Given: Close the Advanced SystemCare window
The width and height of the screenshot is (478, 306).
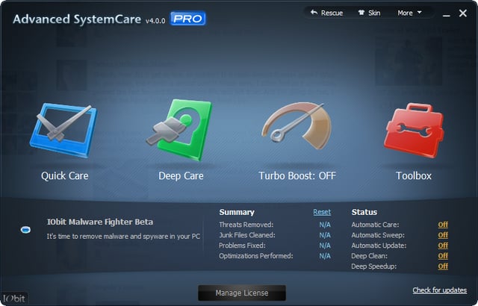Looking at the screenshot, I should click(x=463, y=13).
